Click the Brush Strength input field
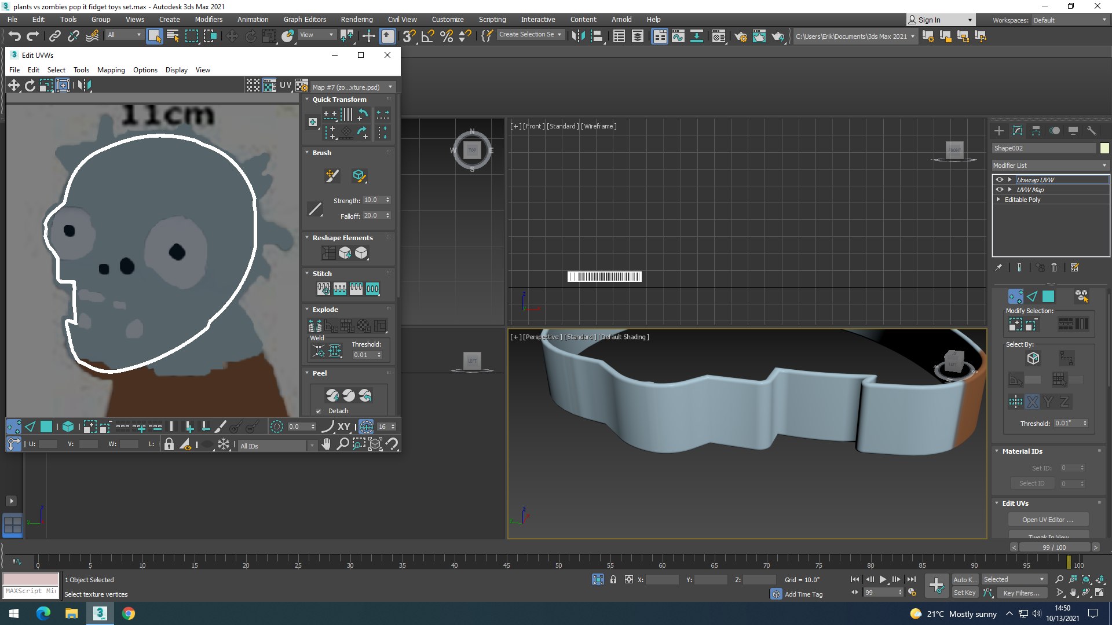The height and width of the screenshot is (625, 1112). pyautogui.click(x=372, y=200)
